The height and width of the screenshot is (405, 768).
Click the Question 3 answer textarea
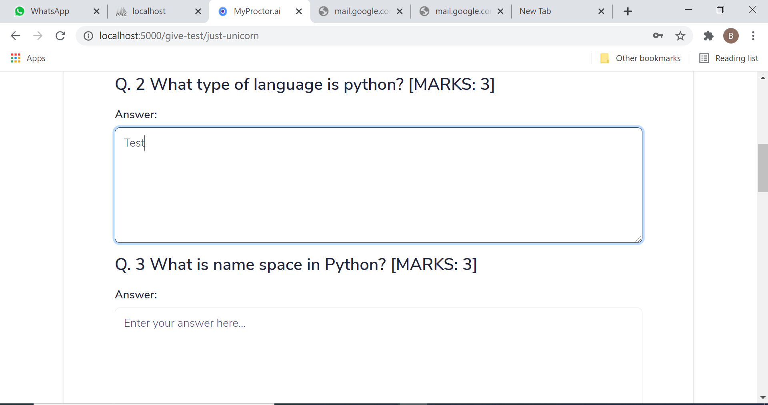[x=378, y=355]
